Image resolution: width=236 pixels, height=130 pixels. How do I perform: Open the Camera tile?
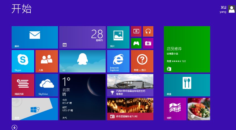click(x=148, y=43)
